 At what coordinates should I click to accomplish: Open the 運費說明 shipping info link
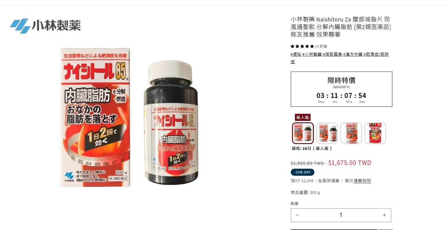pyautogui.click(x=362, y=181)
